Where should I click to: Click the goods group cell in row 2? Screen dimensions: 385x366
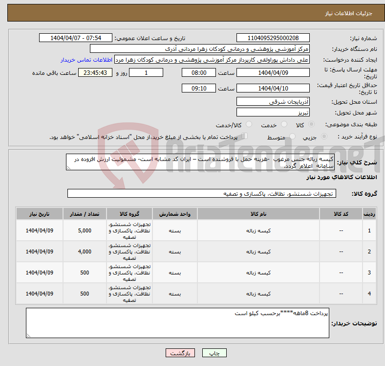point(129,252)
